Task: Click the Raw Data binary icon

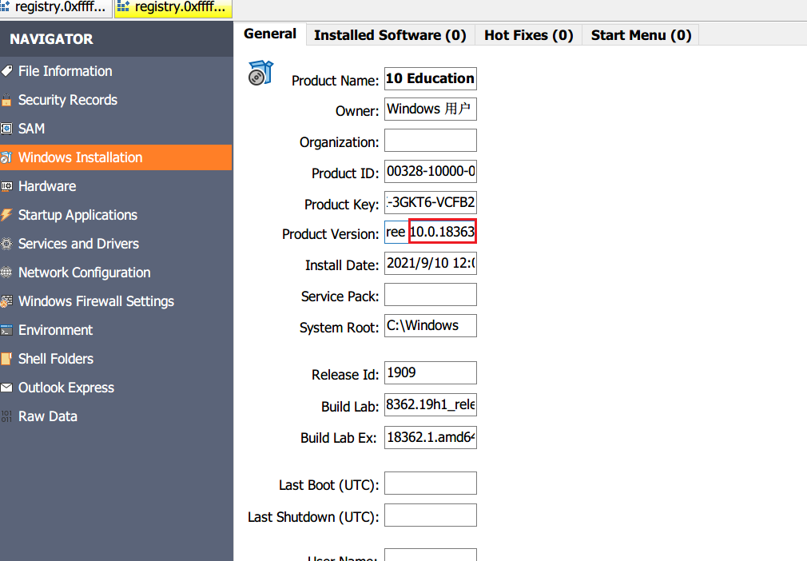Action: 6,416
